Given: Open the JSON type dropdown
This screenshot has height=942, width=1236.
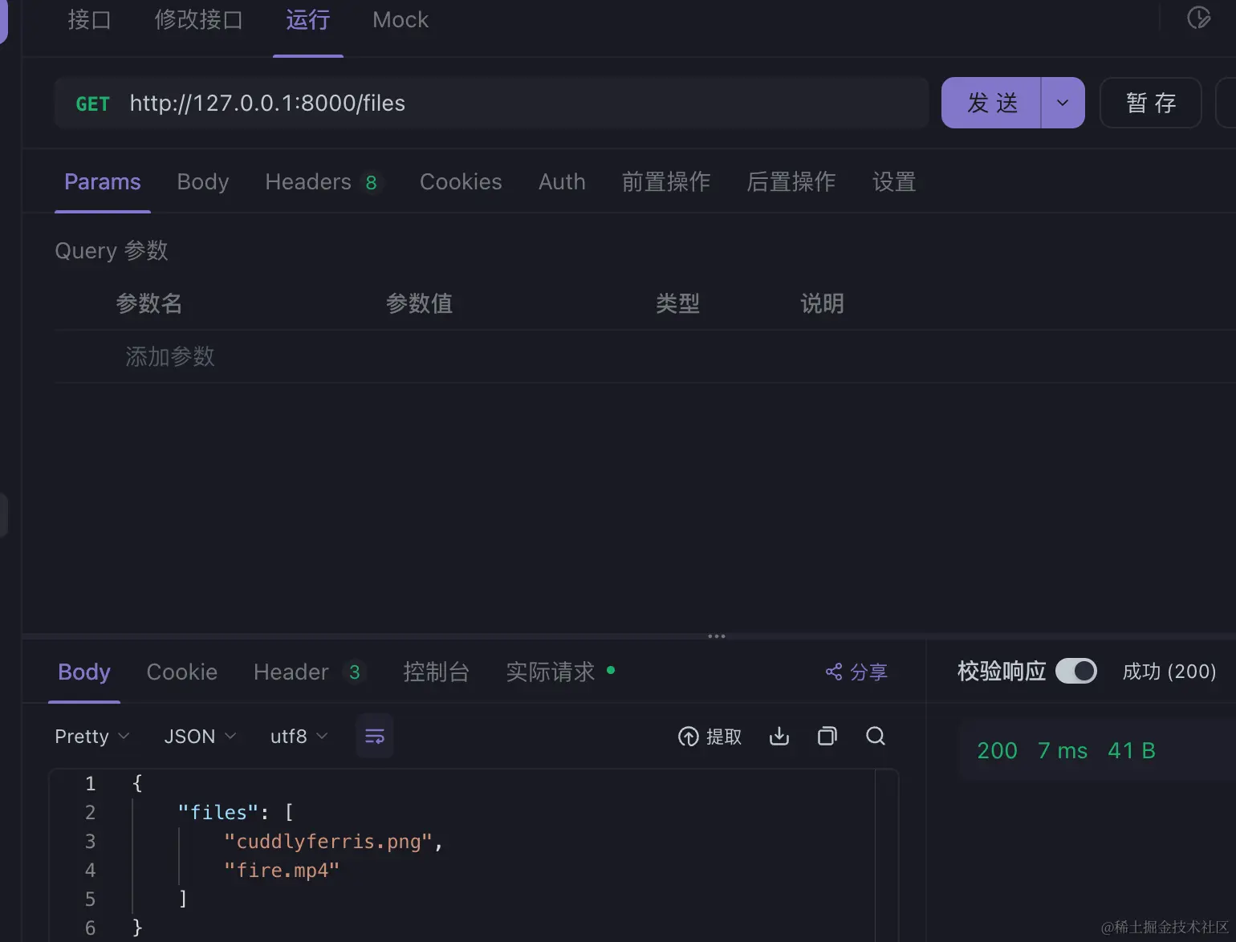Looking at the screenshot, I should [200, 737].
